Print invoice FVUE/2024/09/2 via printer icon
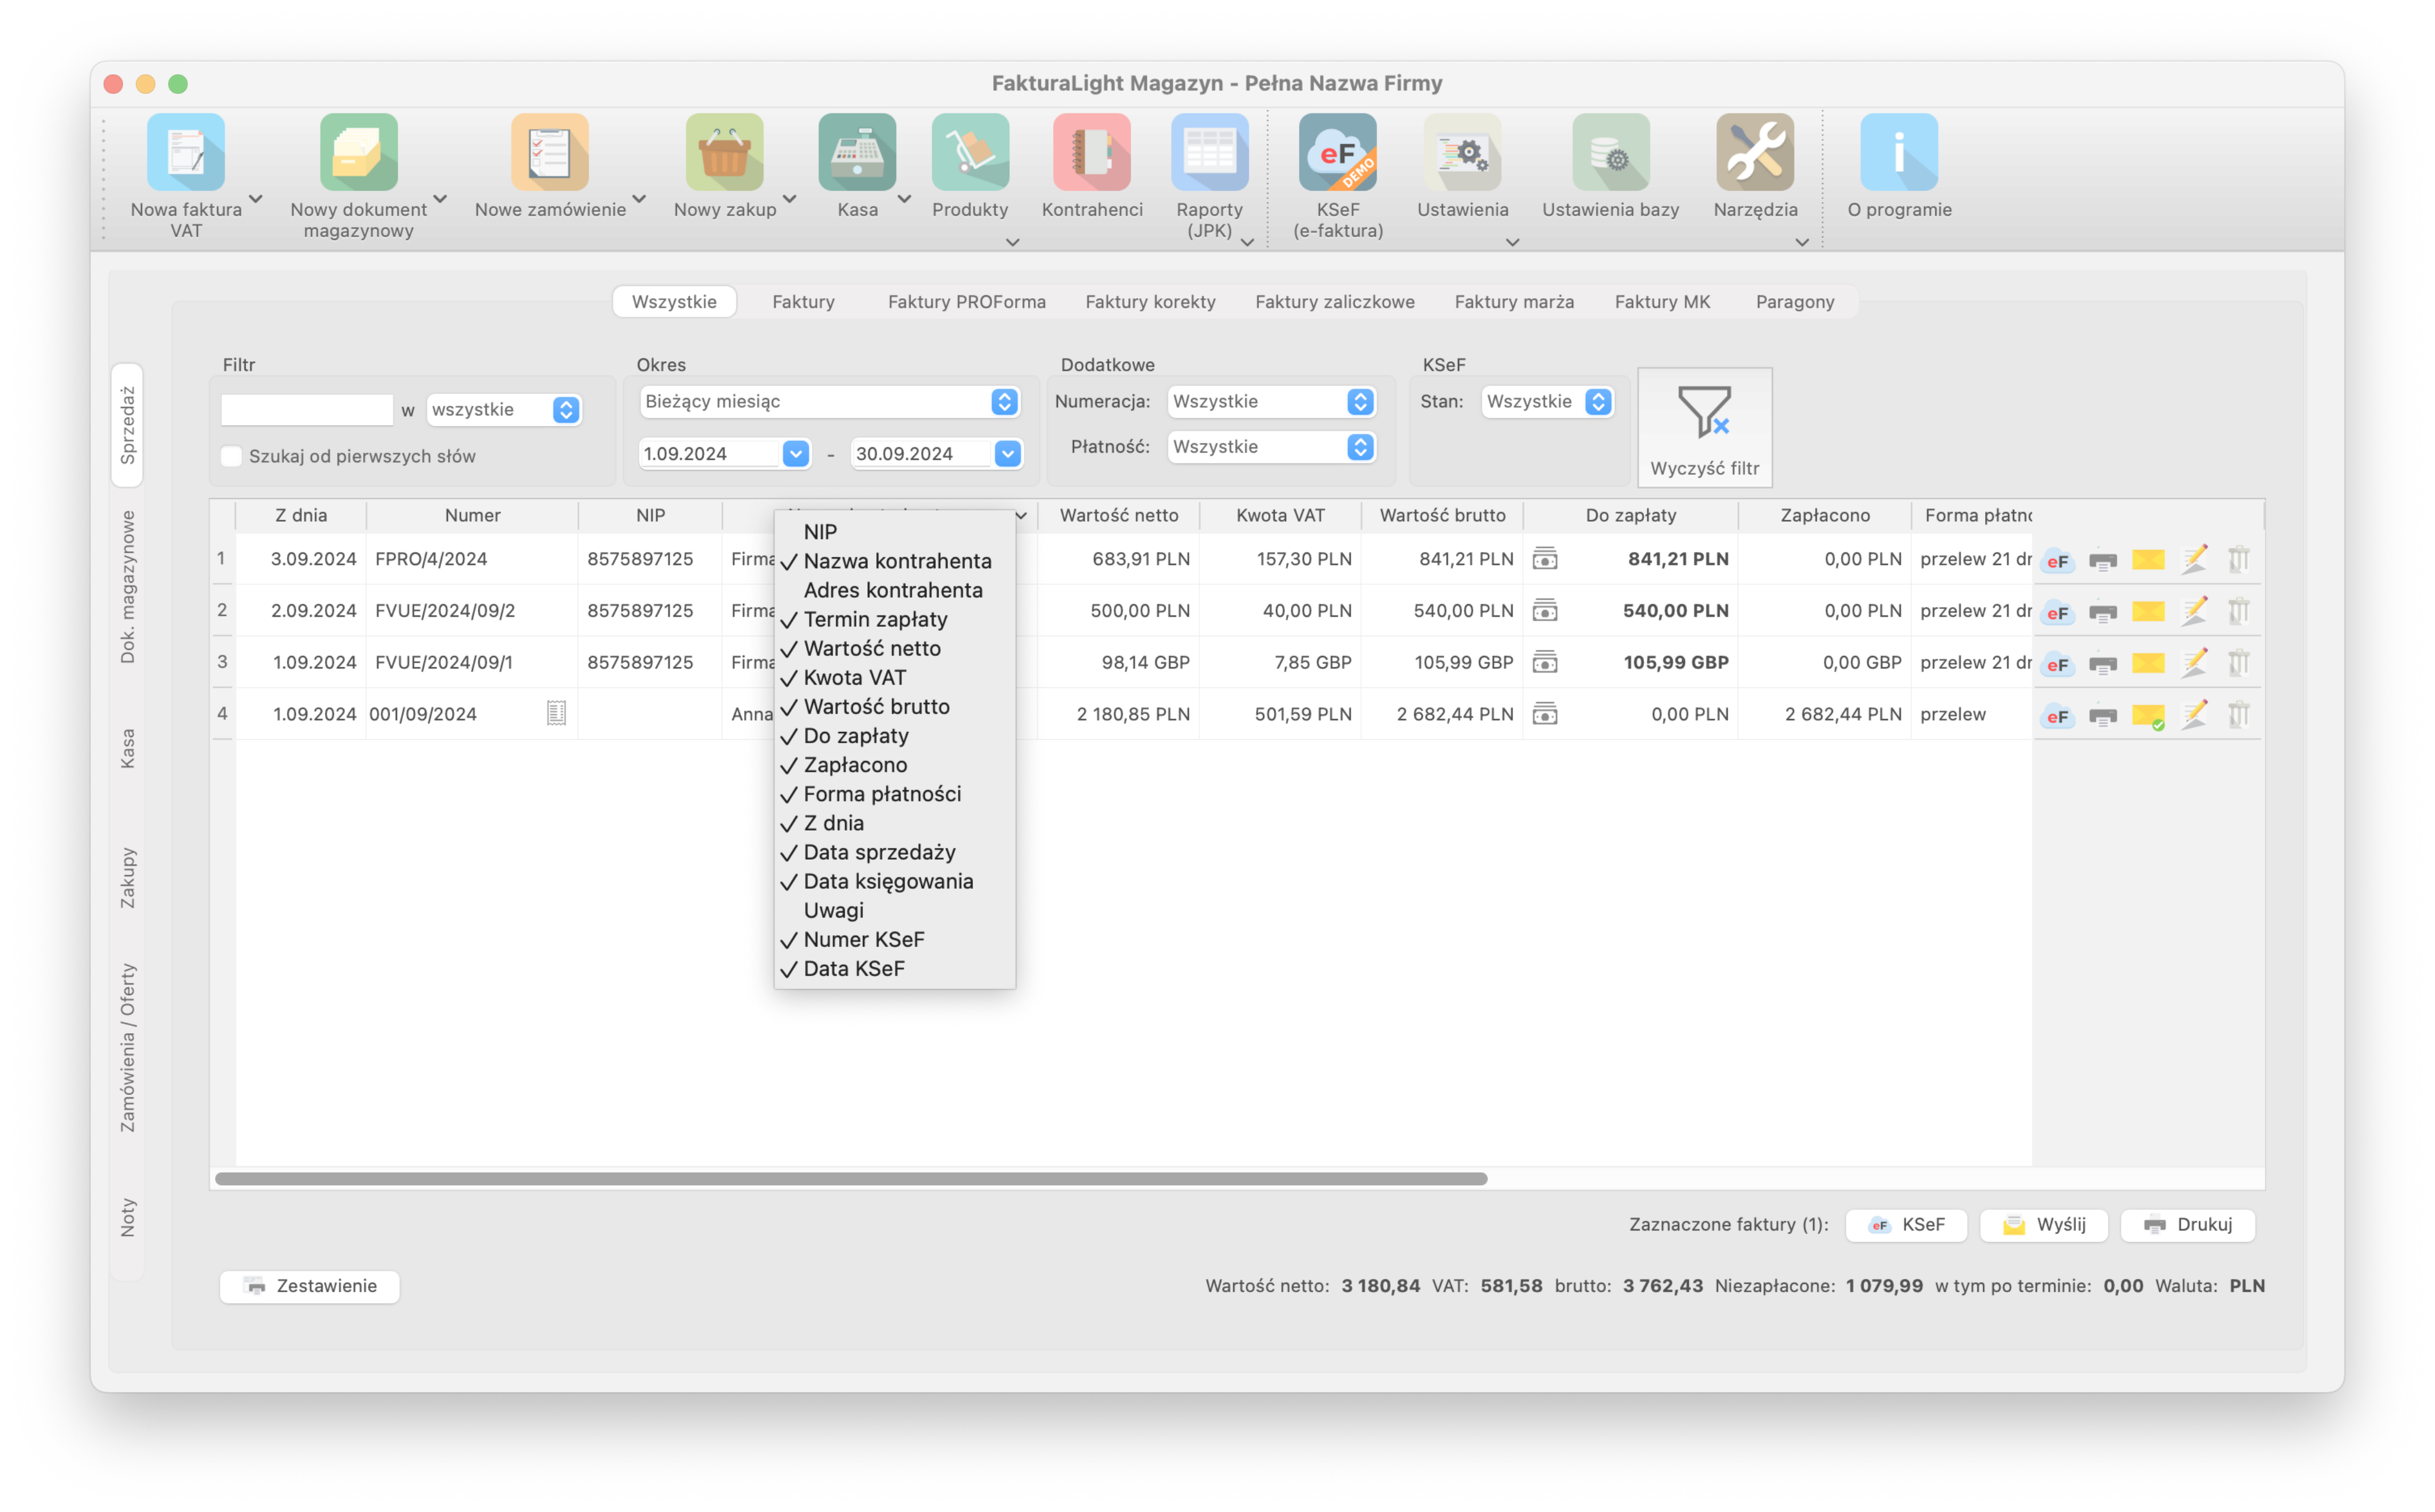 2102,612
